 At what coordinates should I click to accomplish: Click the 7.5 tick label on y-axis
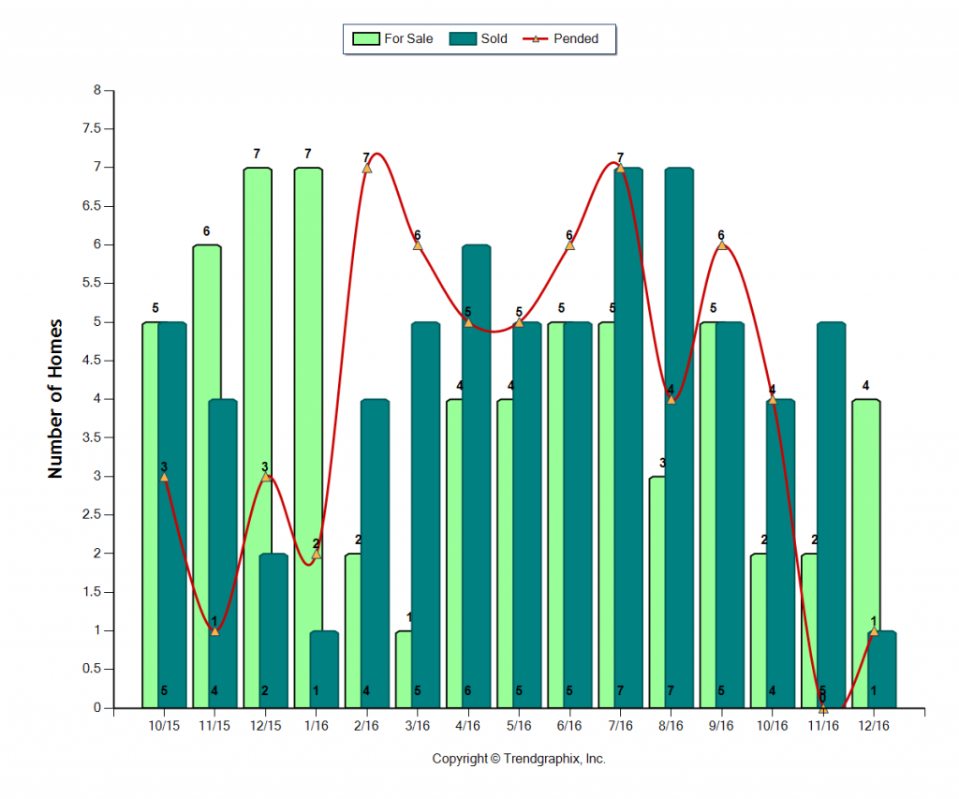(x=92, y=128)
